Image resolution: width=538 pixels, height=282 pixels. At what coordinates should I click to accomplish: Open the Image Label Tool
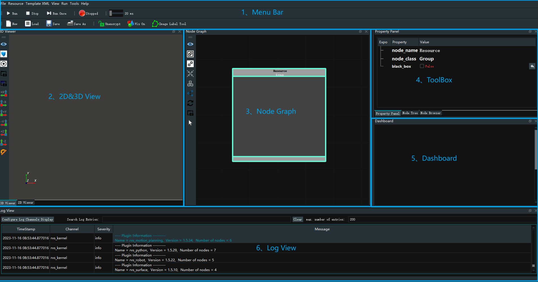pyautogui.click(x=169, y=24)
